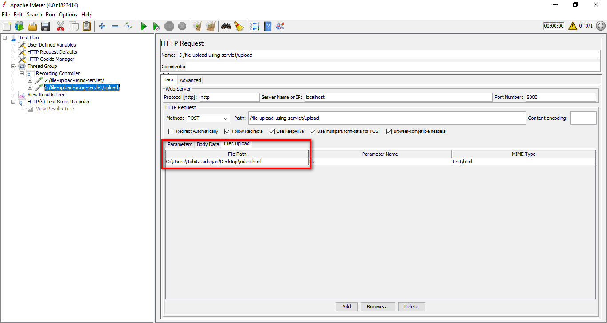
Task: Click User Defined Variables wrench icon
Action: 22,45
